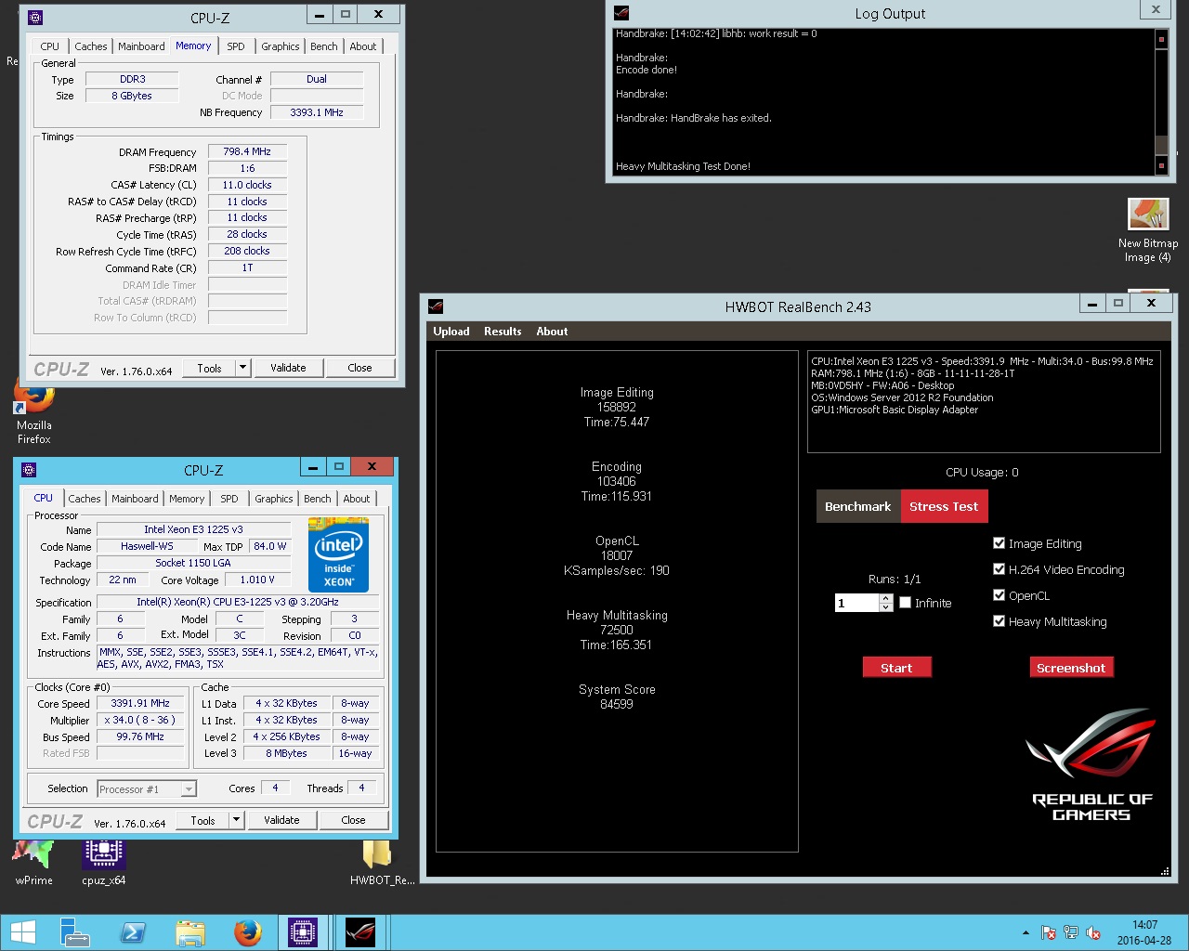Open Tools dropdown arrow in Memory CPU-Z window
Viewport: 1189px width, 951px height.
[242, 368]
